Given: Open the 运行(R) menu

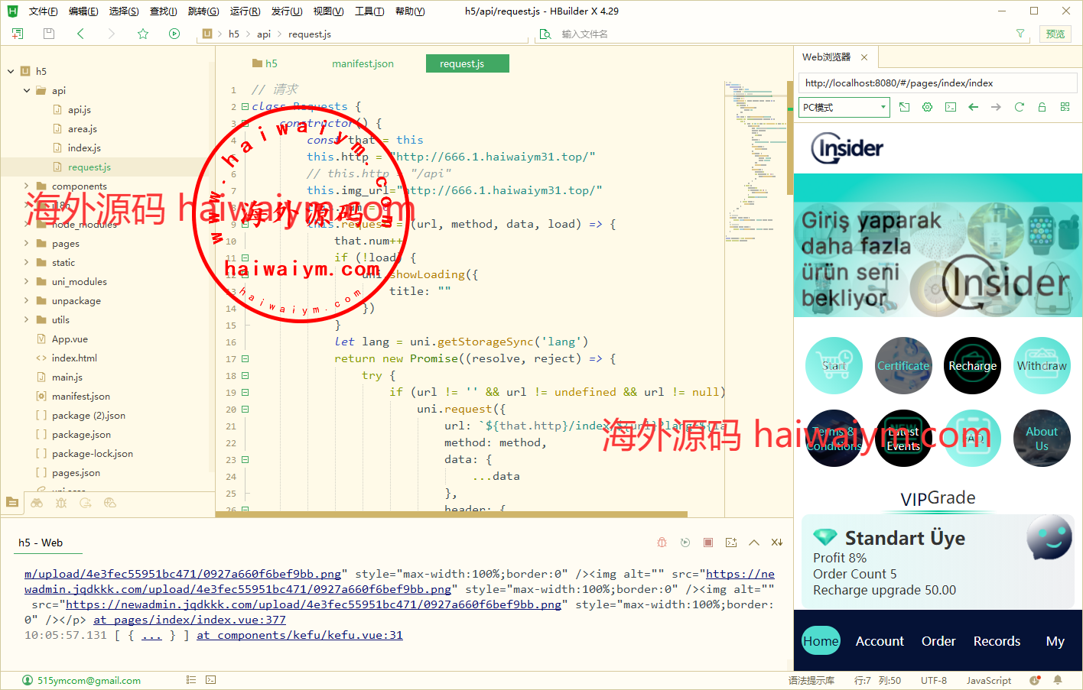Looking at the screenshot, I should click(x=245, y=11).
